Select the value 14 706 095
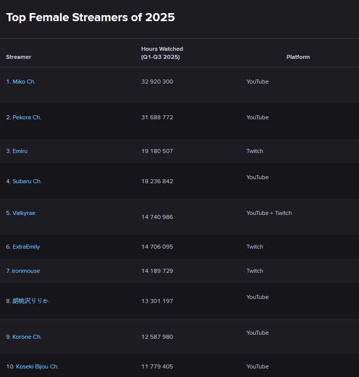 coord(157,247)
